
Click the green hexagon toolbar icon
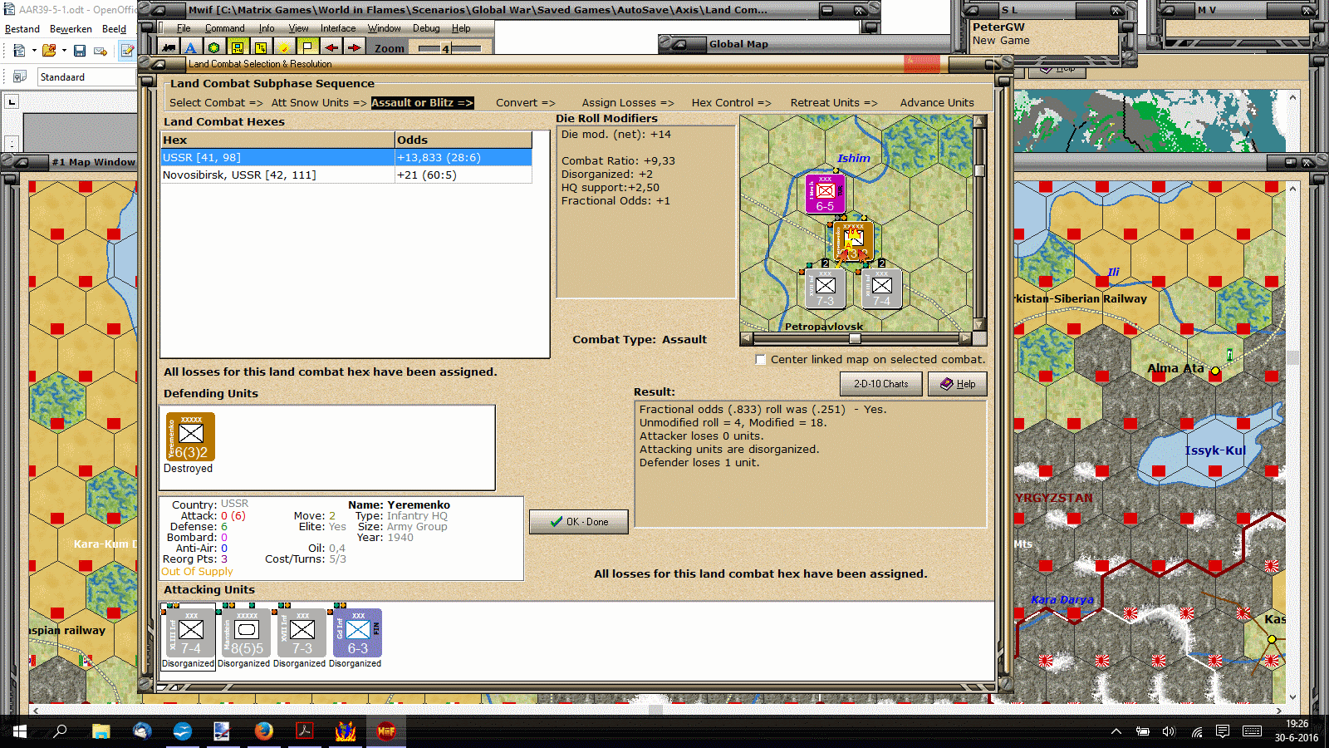(214, 47)
